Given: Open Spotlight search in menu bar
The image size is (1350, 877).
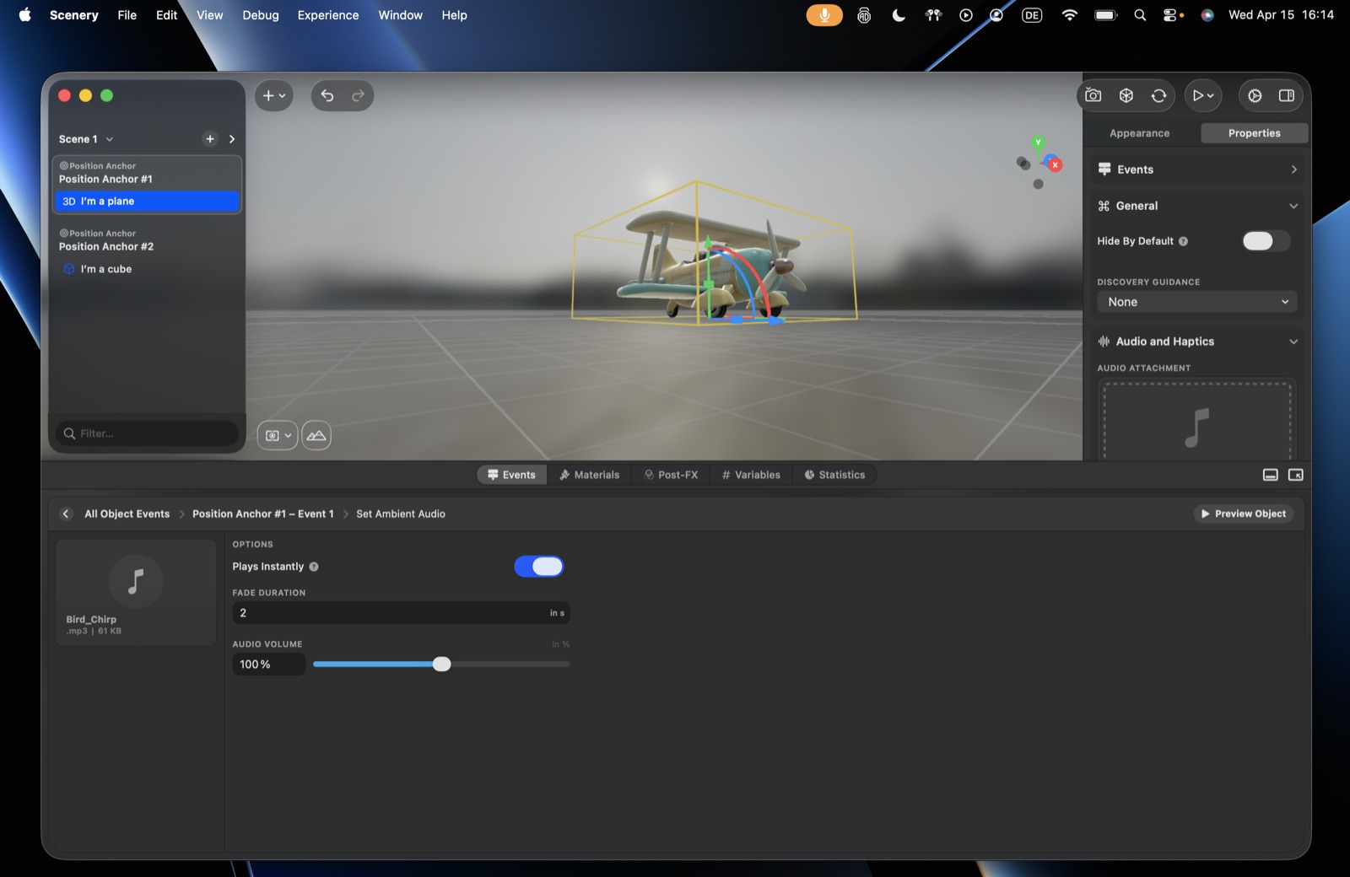Looking at the screenshot, I should click(1140, 15).
